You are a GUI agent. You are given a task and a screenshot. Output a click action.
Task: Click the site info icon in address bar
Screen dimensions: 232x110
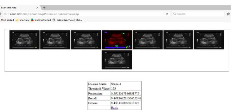tap(6, 14)
